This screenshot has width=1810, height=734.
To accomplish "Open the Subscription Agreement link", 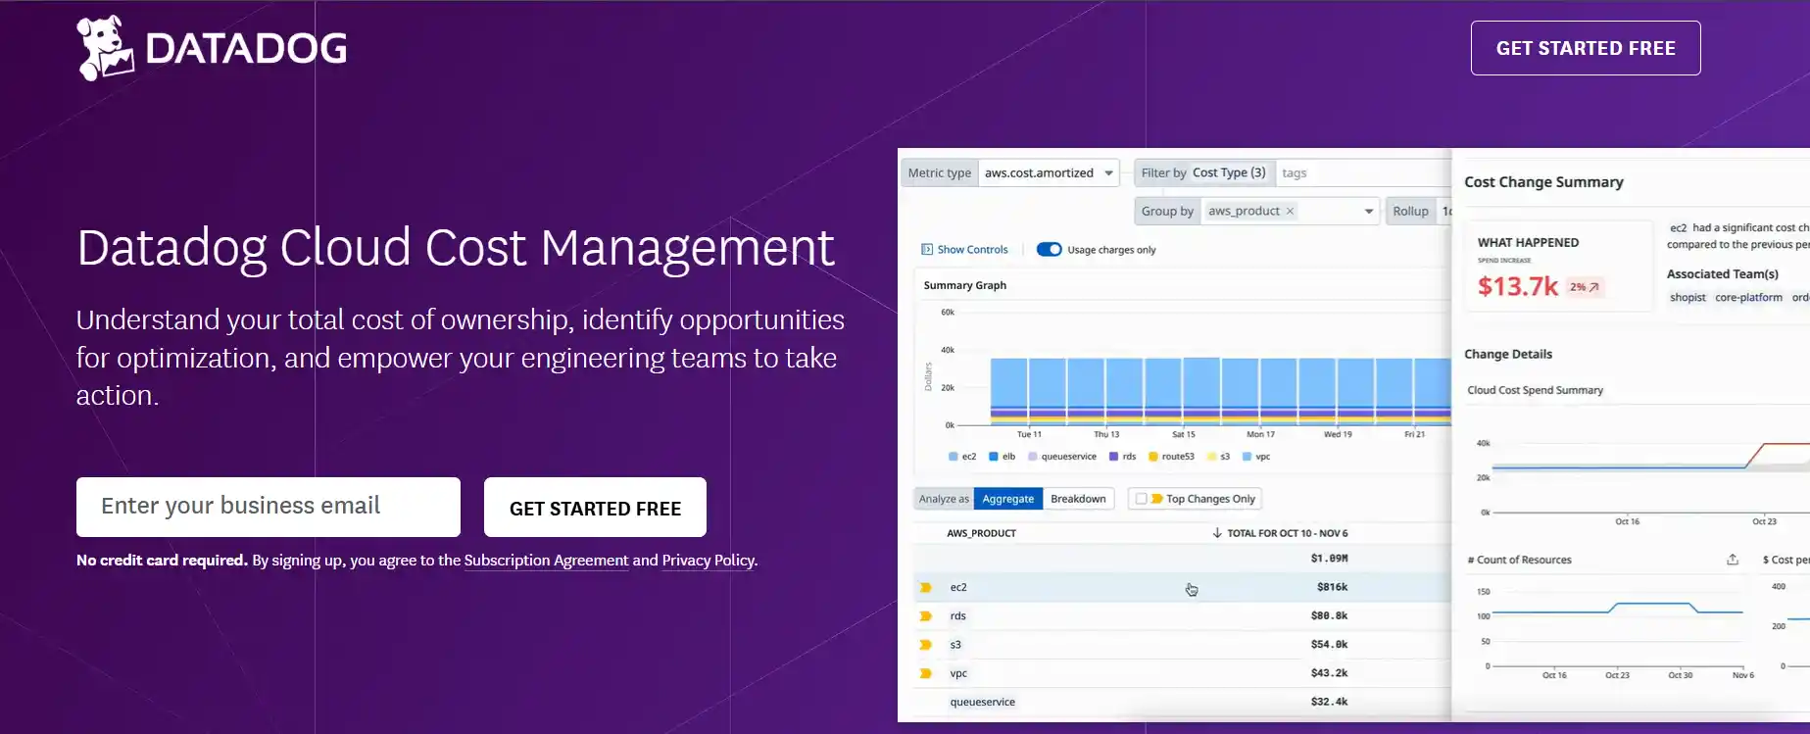I will click(546, 561).
